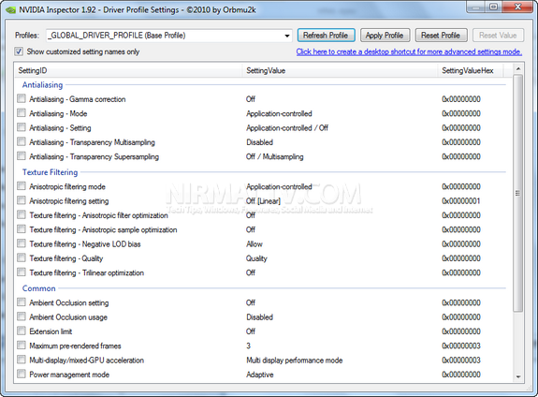Check Anisotropic filter optimization checkbox
This screenshot has height=397, width=538.
pos(22,214)
